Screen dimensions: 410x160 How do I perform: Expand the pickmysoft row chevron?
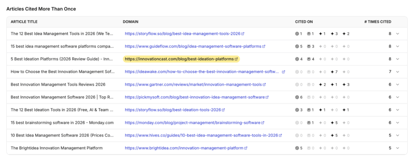pos(398,98)
